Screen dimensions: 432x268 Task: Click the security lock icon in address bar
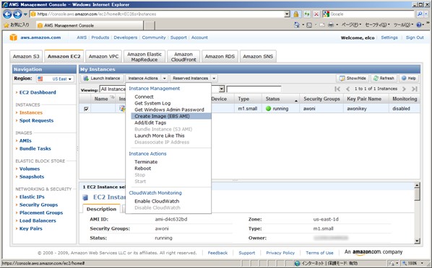tap(296, 14)
